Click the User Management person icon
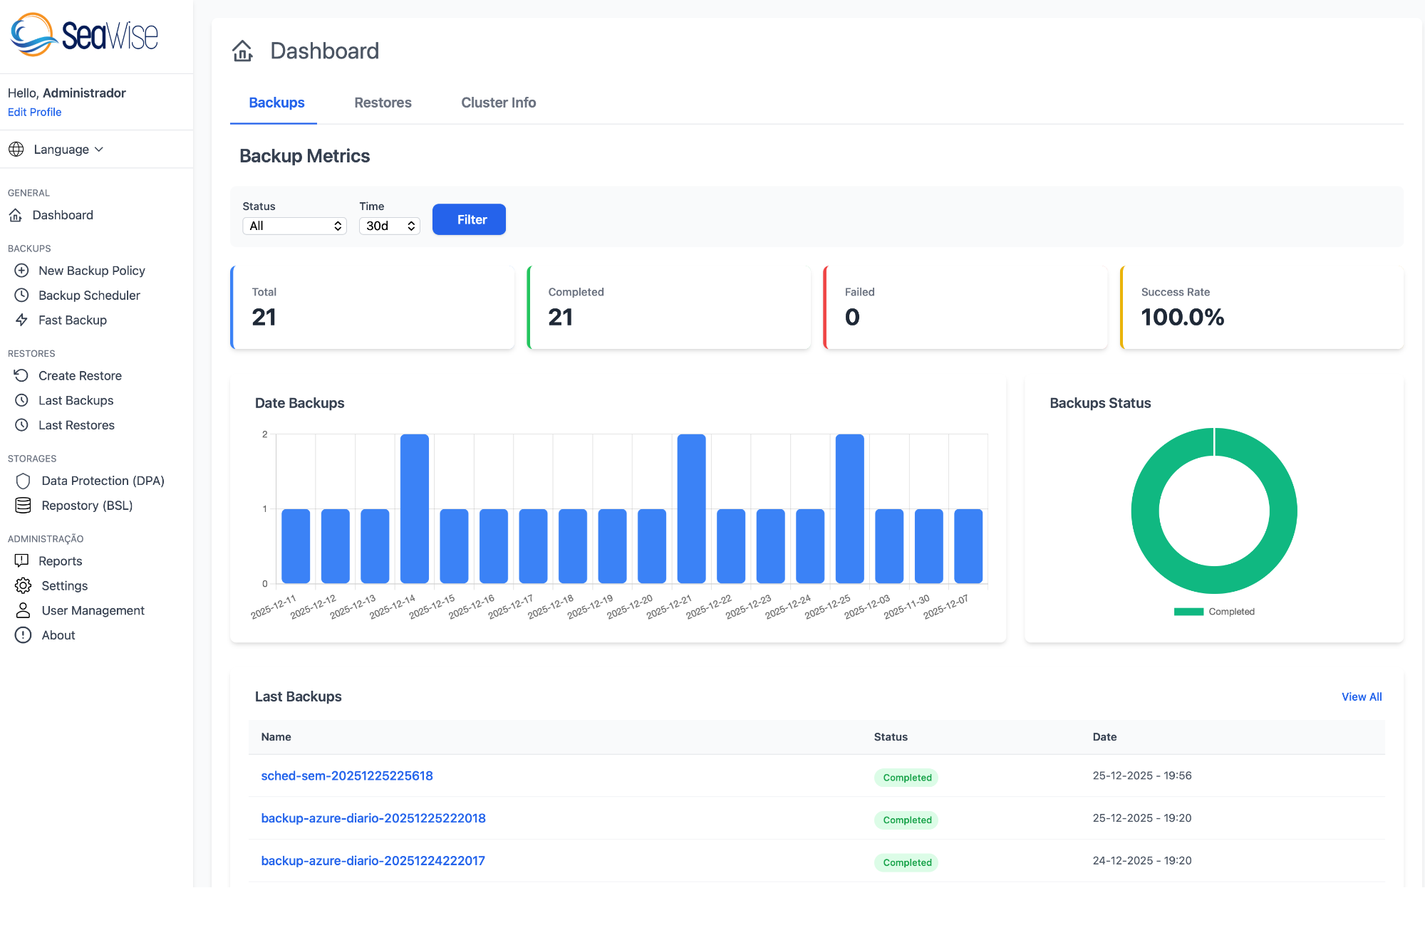Screen dimensions: 1425x935 point(22,610)
